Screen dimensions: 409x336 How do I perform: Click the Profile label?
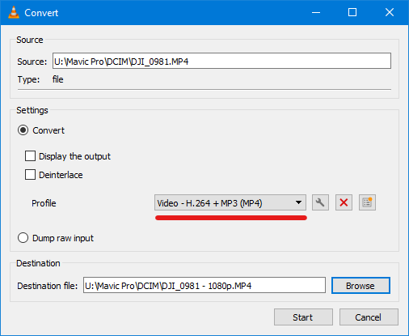coord(44,203)
